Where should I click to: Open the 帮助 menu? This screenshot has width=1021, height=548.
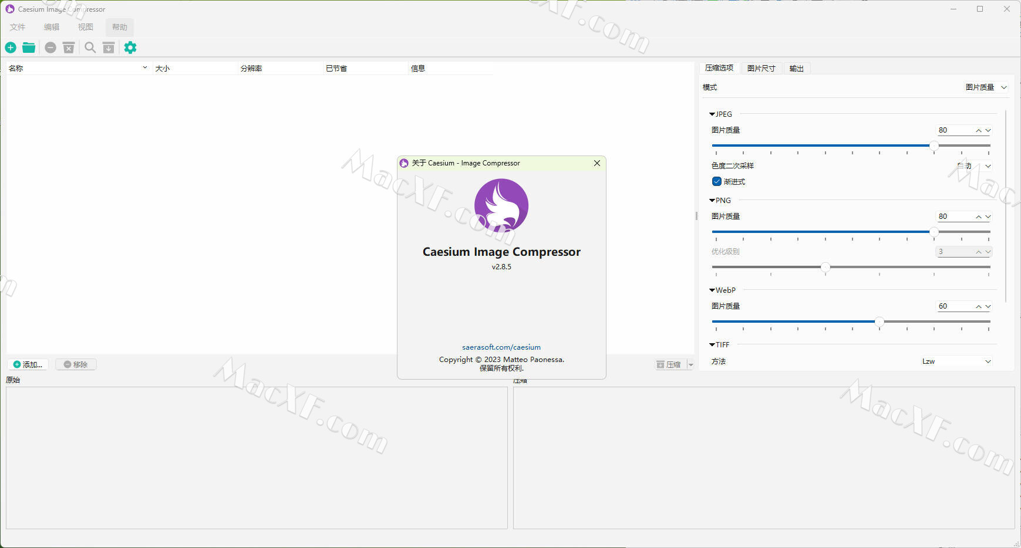point(120,27)
